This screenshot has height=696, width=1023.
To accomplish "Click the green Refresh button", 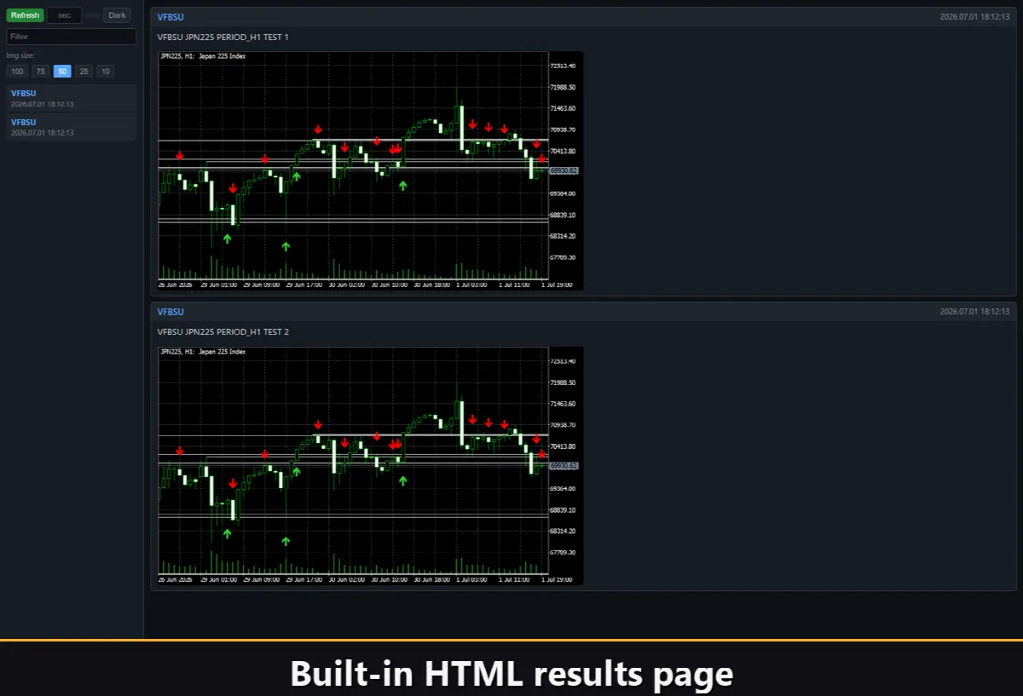I will pyautogui.click(x=25, y=15).
